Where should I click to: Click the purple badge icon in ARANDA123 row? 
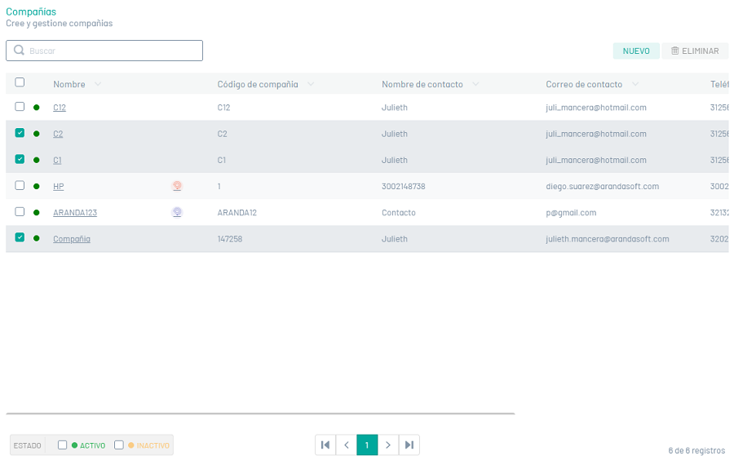click(177, 212)
